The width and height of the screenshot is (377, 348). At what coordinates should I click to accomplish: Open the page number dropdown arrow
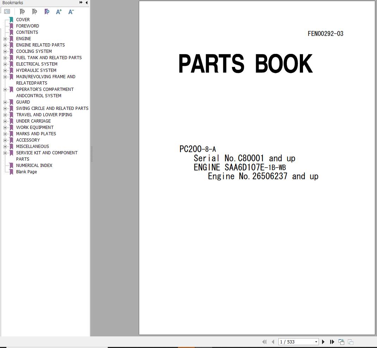[x=316, y=342]
